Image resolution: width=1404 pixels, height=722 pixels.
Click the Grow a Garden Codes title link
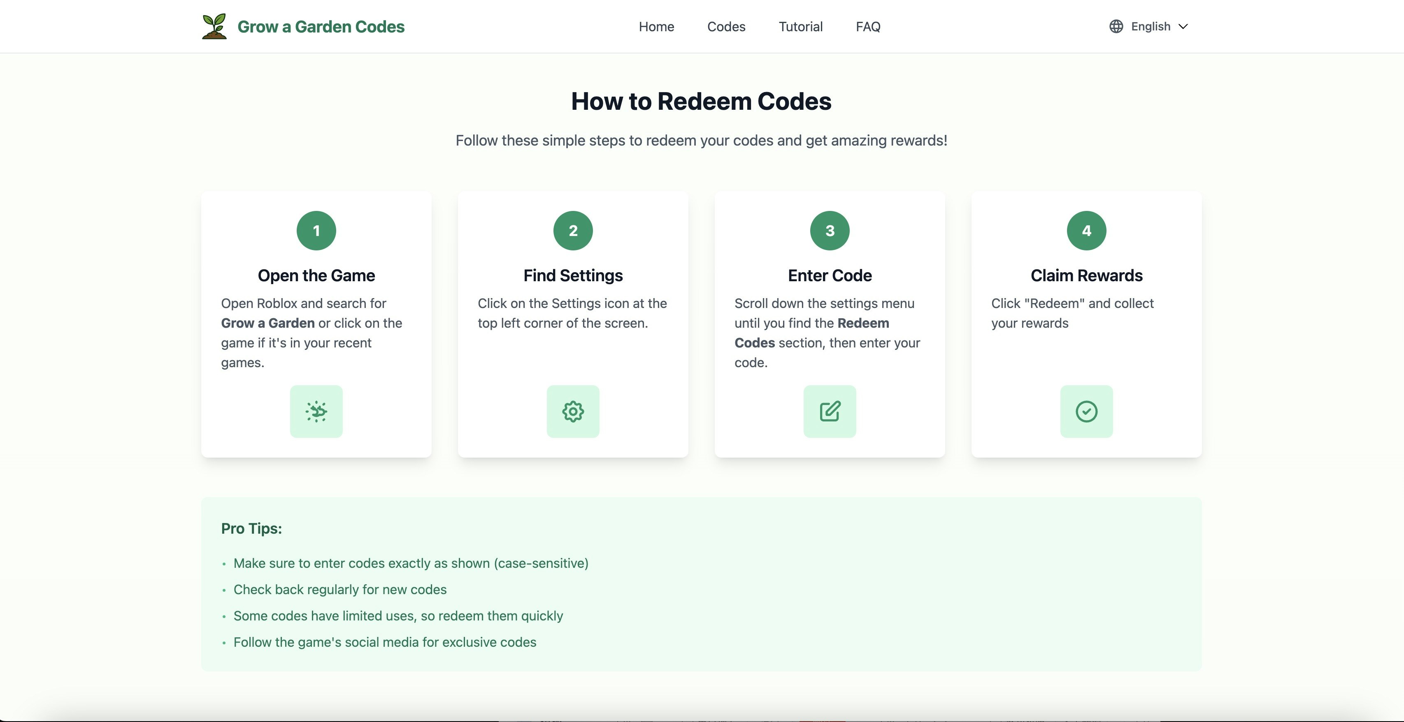point(321,26)
